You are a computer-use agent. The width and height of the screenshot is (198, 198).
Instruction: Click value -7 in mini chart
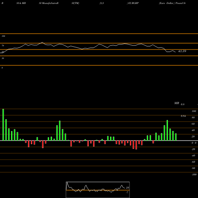(x=127, y=192)
